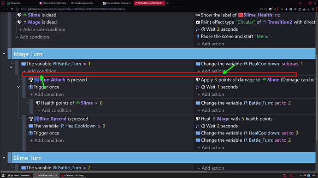318x178 pixels.
Task: Switch to How do I add a healing tab
Action: (x=117, y=3)
